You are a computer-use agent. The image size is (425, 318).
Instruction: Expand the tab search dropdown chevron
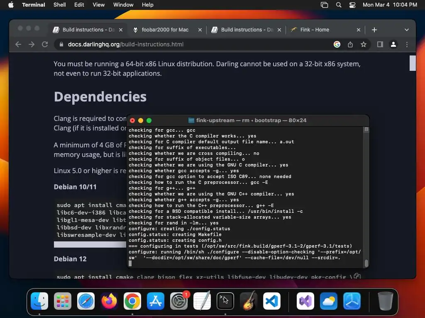tap(407, 30)
